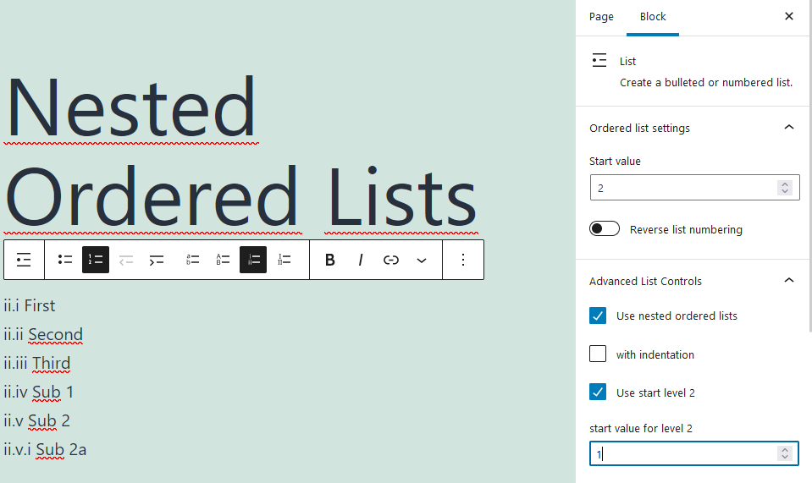Click list item 'ii.v Sub 2'

36,420
